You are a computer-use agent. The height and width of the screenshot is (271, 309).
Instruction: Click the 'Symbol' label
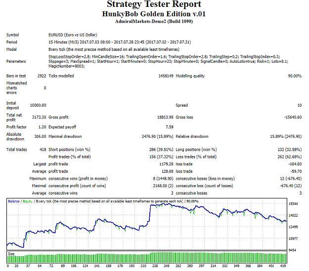pos(13,35)
